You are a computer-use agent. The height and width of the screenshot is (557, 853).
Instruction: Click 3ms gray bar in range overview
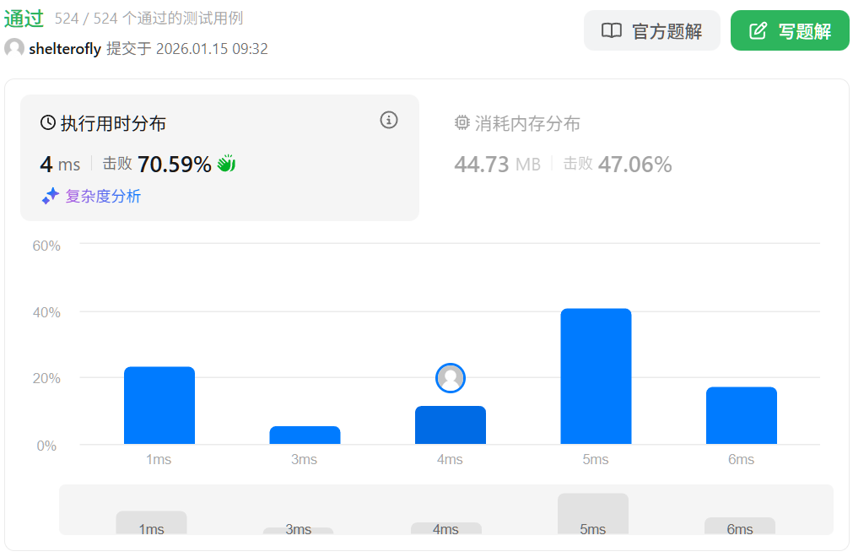pyautogui.click(x=298, y=531)
